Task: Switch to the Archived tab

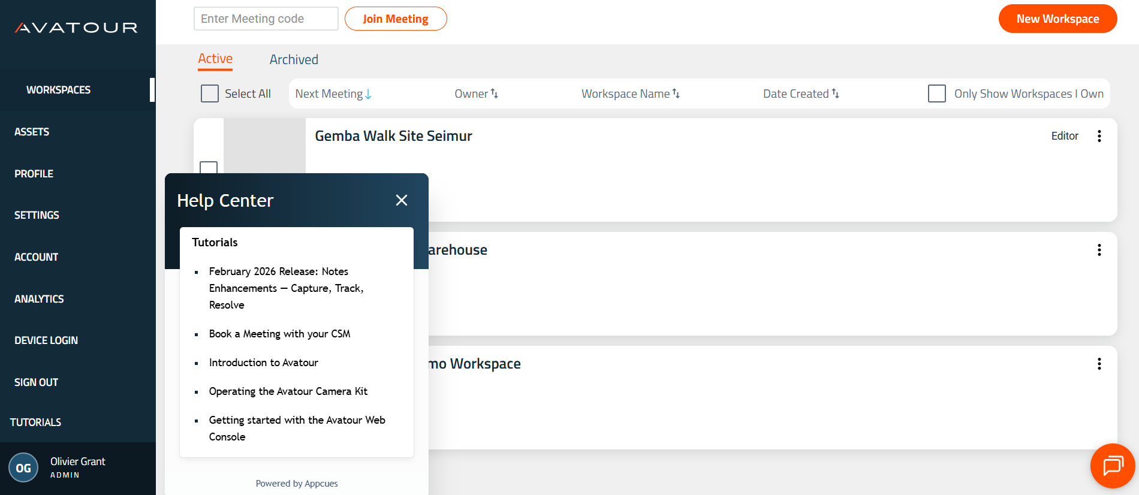Action: pos(294,59)
